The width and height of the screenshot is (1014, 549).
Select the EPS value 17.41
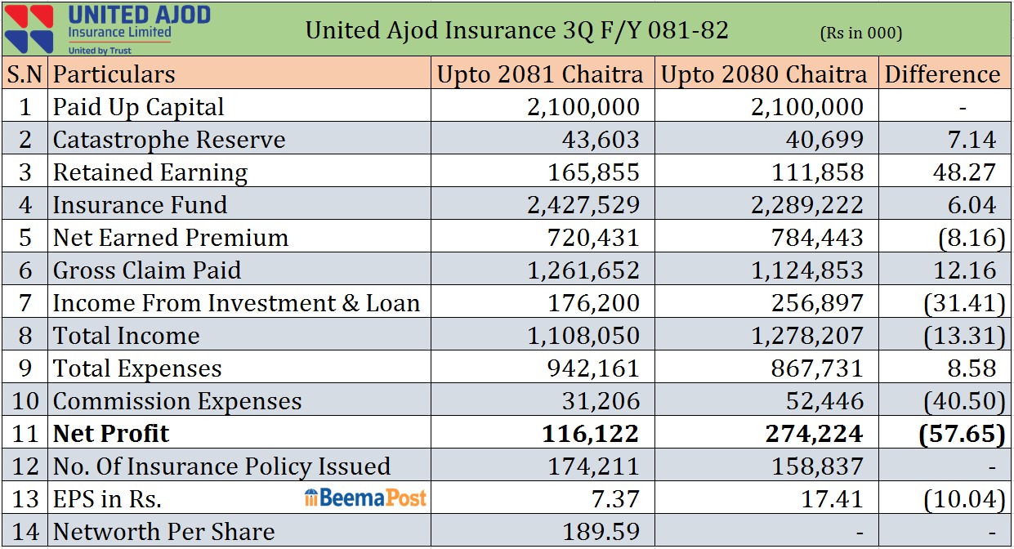pos(835,498)
